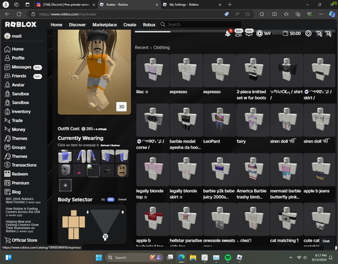338x264 pixels.
Task: Select the R15 body type option
Action: pyautogui.click(x=111, y=199)
